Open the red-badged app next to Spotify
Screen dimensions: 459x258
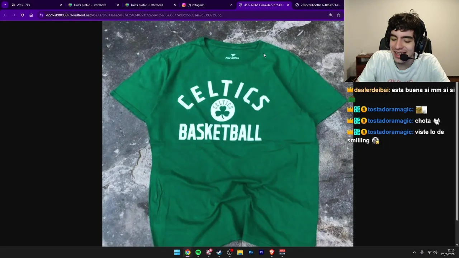click(209, 252)
